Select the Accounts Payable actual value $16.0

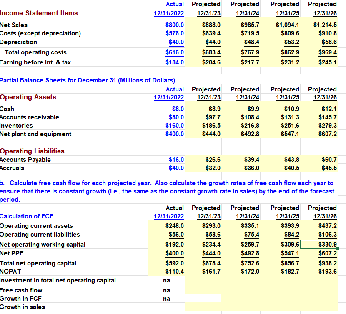click(176, 159)
